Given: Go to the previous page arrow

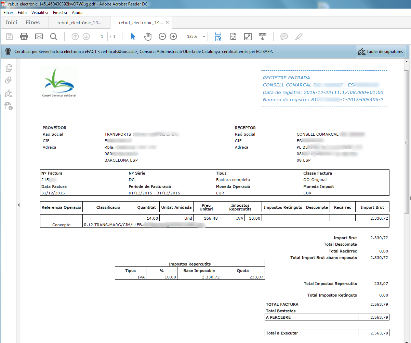Looking at the screenshot, I should pos(75,37).
